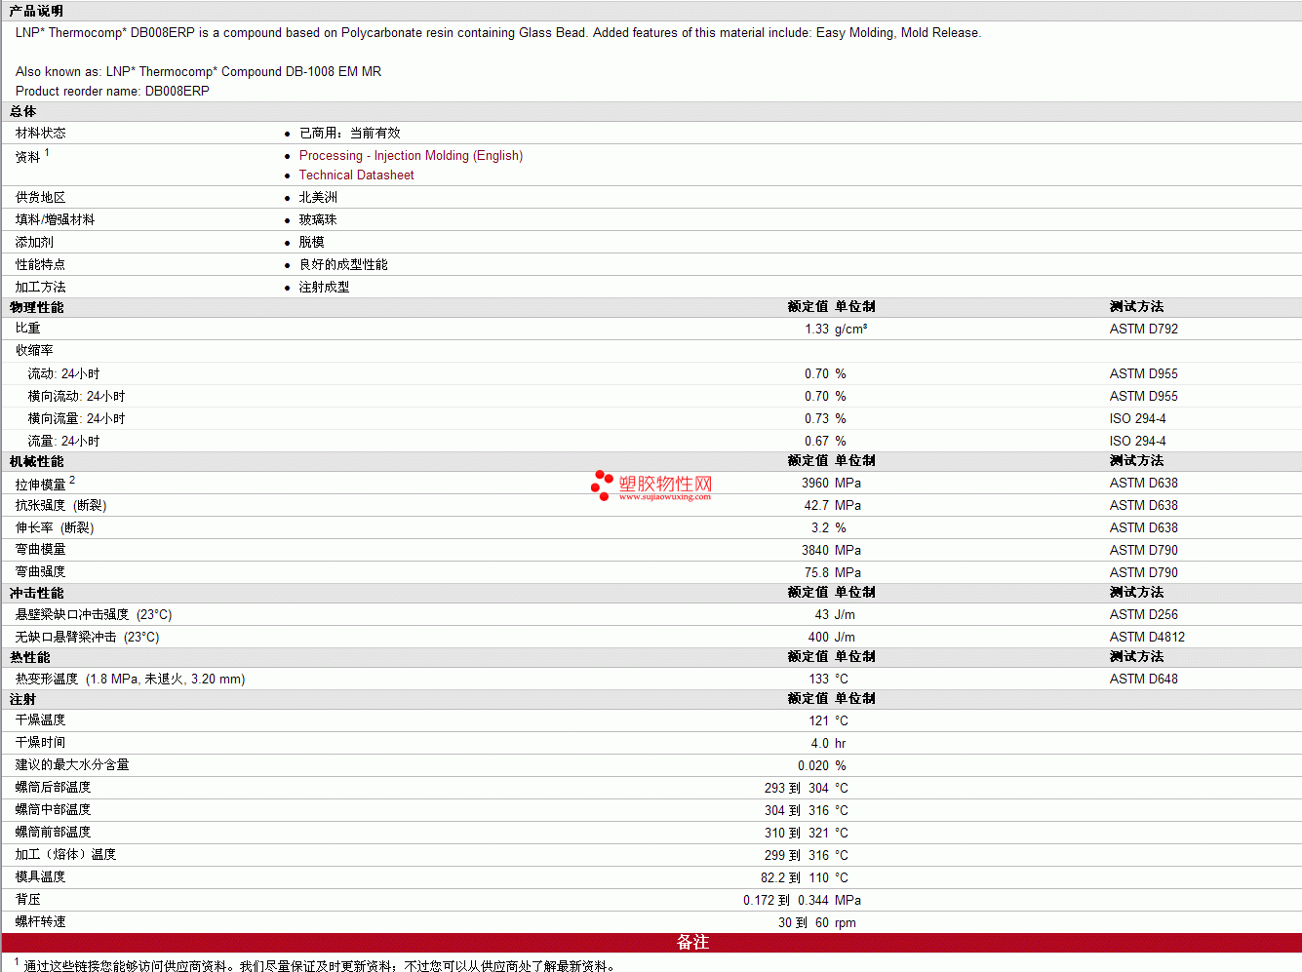Viewport: 1302px width, 972px height.
Task: Click the 添加剂 label
Action: tap(35, 243)
